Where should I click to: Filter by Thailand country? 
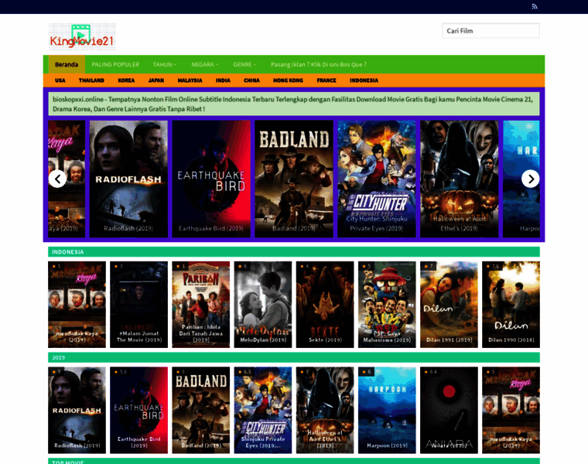[x=91, y=80]
